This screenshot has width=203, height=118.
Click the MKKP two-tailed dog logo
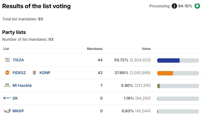(x=7, y=111)
